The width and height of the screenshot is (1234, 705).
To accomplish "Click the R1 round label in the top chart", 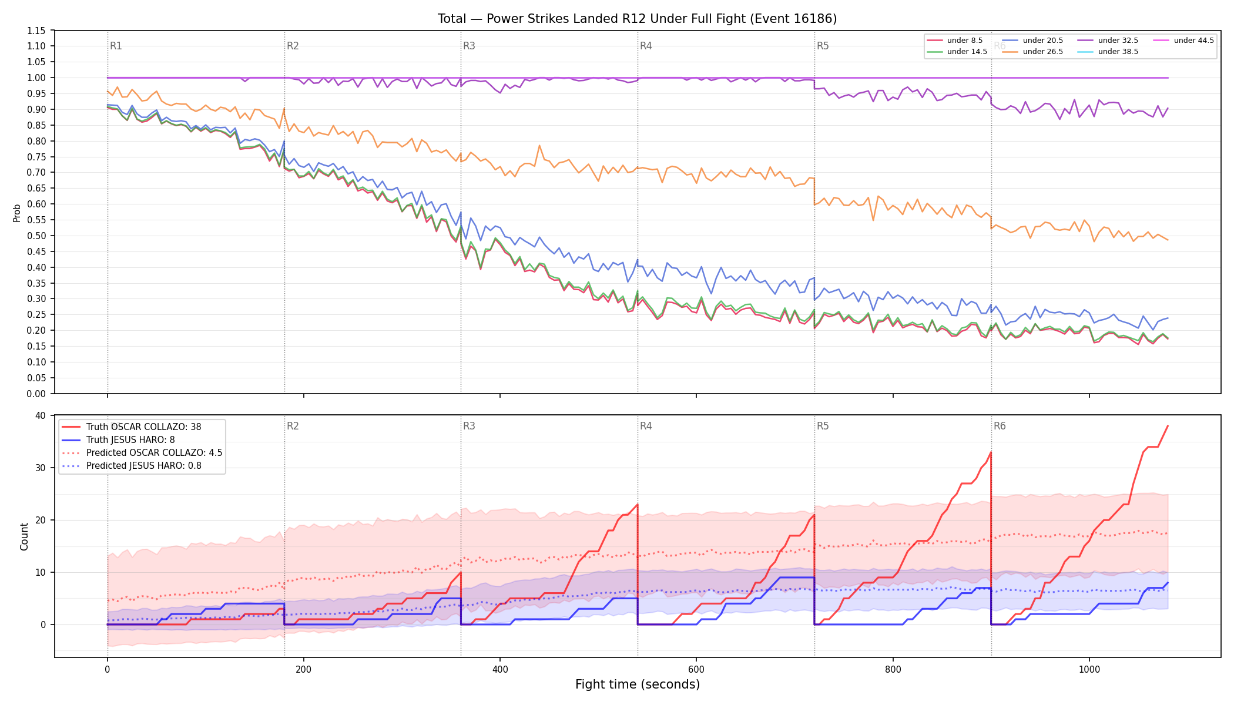I will pos(116,46).
